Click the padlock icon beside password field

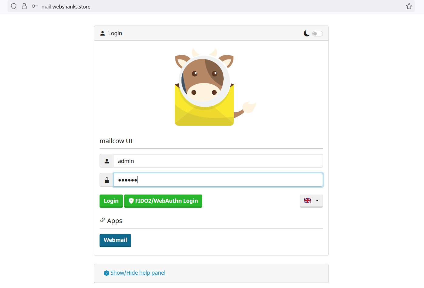tap(107, 181)
